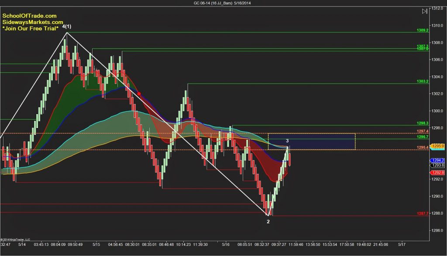The height and width of the screenshot is (256, 447).
Task: Click the 1296.7 green level label
Action: pyautogui.click(x=423, y=137)
